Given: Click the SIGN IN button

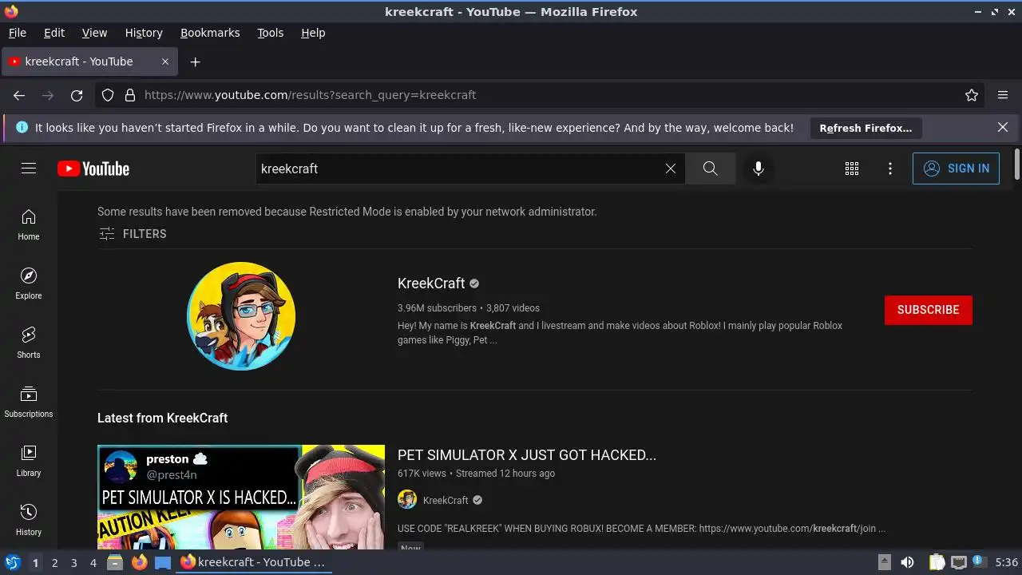Looking at the screenshot, I should [x=956, y=169].
